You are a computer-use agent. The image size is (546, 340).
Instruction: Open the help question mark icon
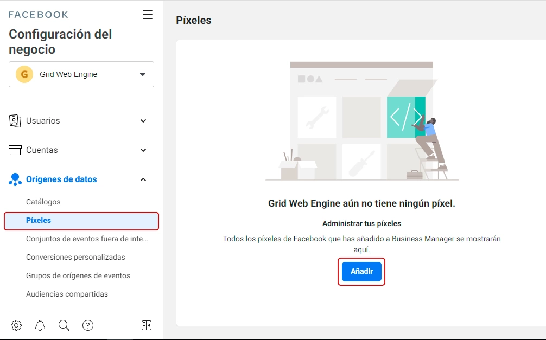tap(88, 325)
